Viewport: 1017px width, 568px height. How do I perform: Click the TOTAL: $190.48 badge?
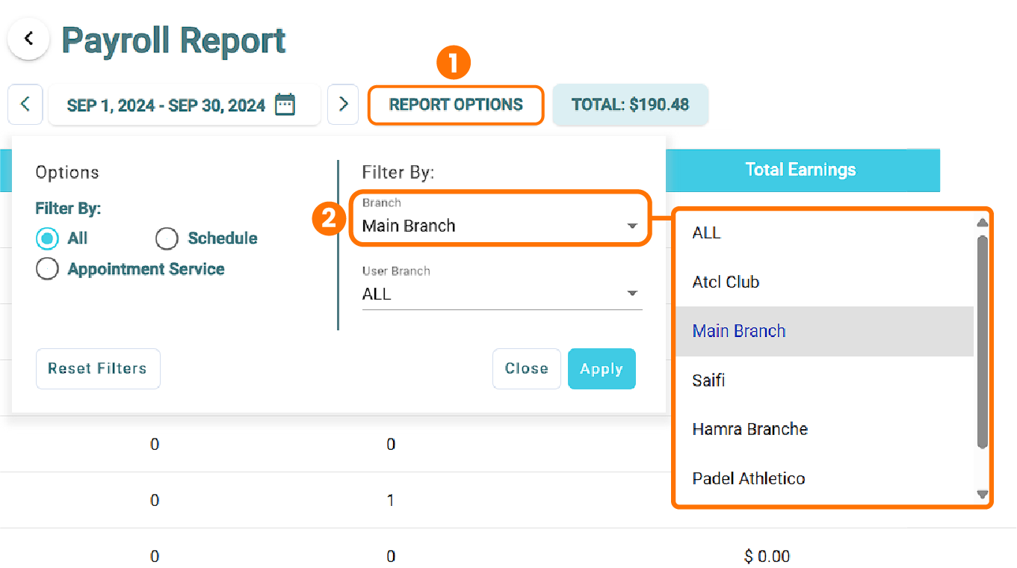pyautogui.click(x=630, y=105)
